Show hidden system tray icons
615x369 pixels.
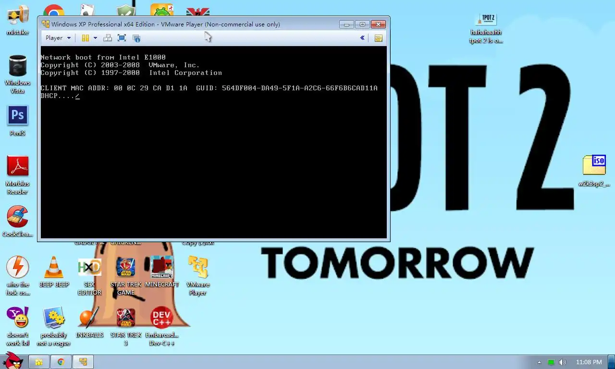[x=539, y=362]
